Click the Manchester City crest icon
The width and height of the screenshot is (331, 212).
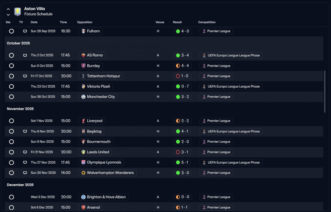click(83, 97)
